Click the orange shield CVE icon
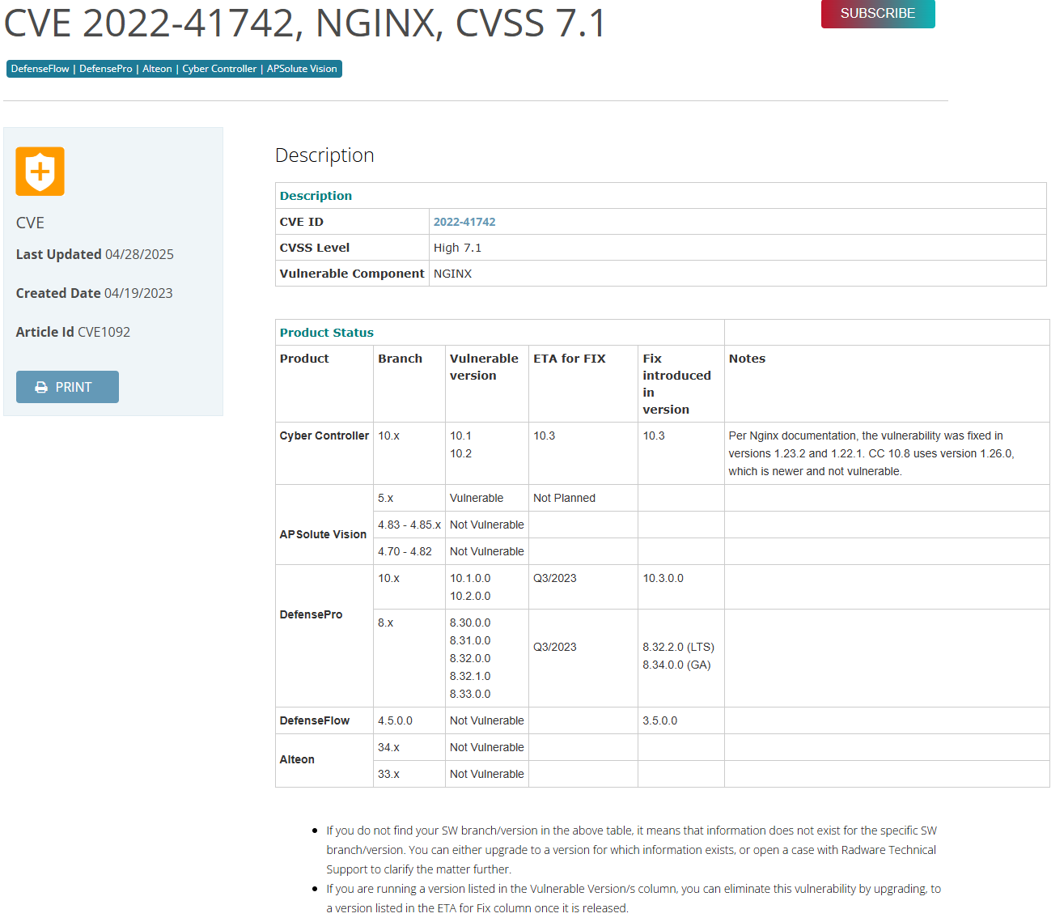1064x922 pixels. point(40,172)
